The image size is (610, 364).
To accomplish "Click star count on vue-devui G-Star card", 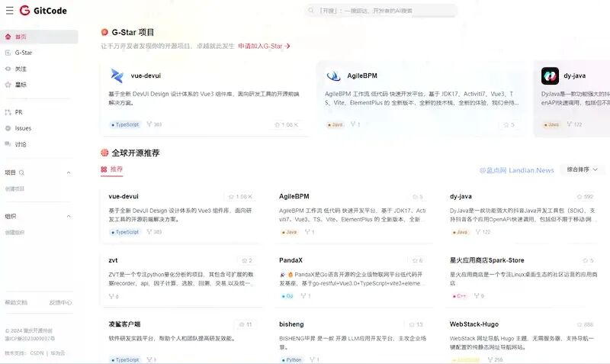I will 287,124.
